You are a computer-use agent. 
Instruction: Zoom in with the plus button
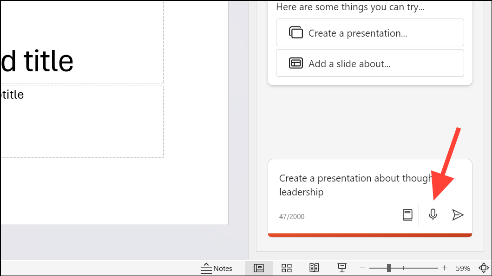tap(444, 268)
